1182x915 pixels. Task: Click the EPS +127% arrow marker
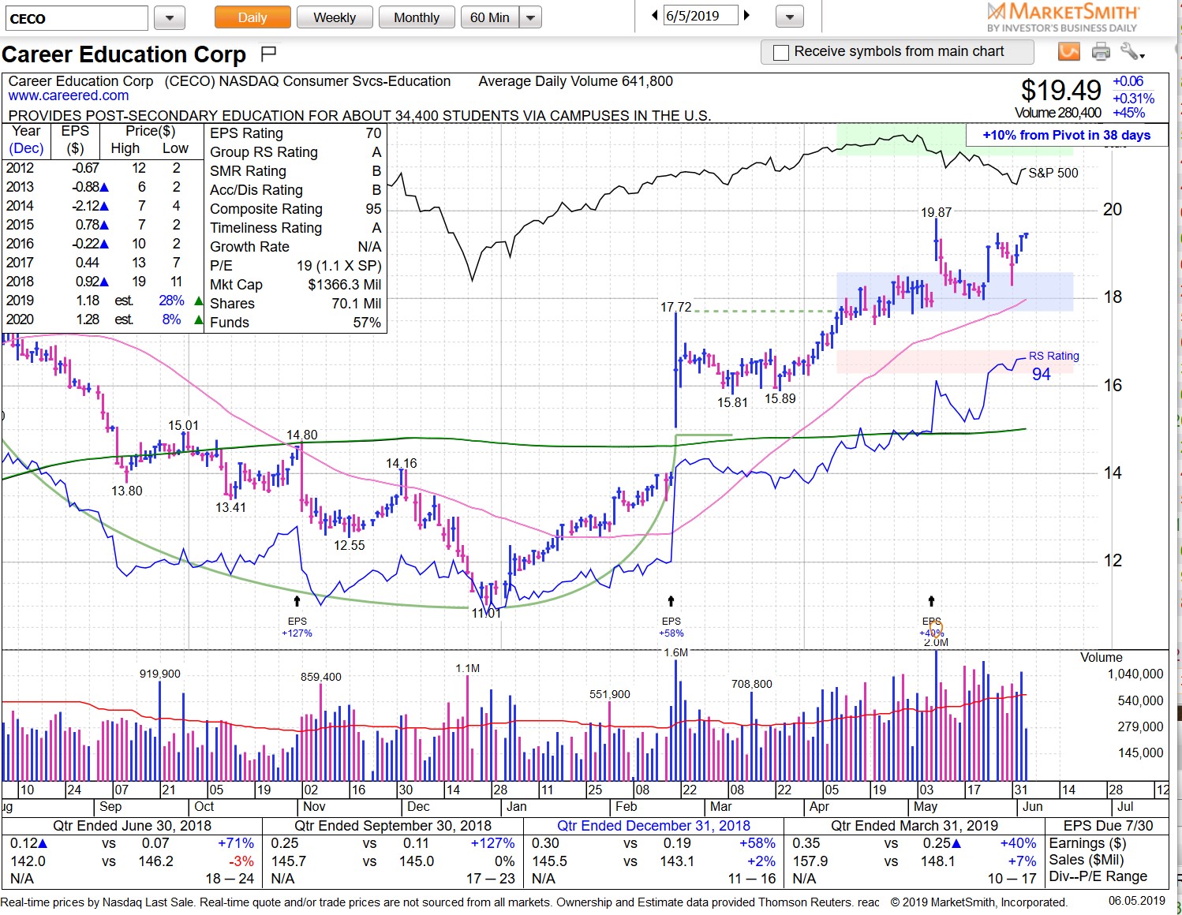296,599
